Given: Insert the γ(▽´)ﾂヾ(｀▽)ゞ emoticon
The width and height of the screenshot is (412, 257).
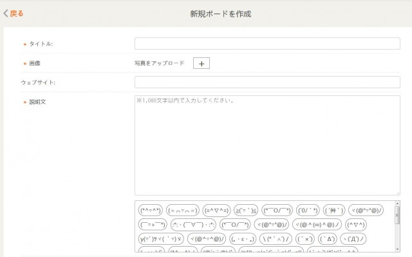Looking at the screenshot, I should pos(161,238).
